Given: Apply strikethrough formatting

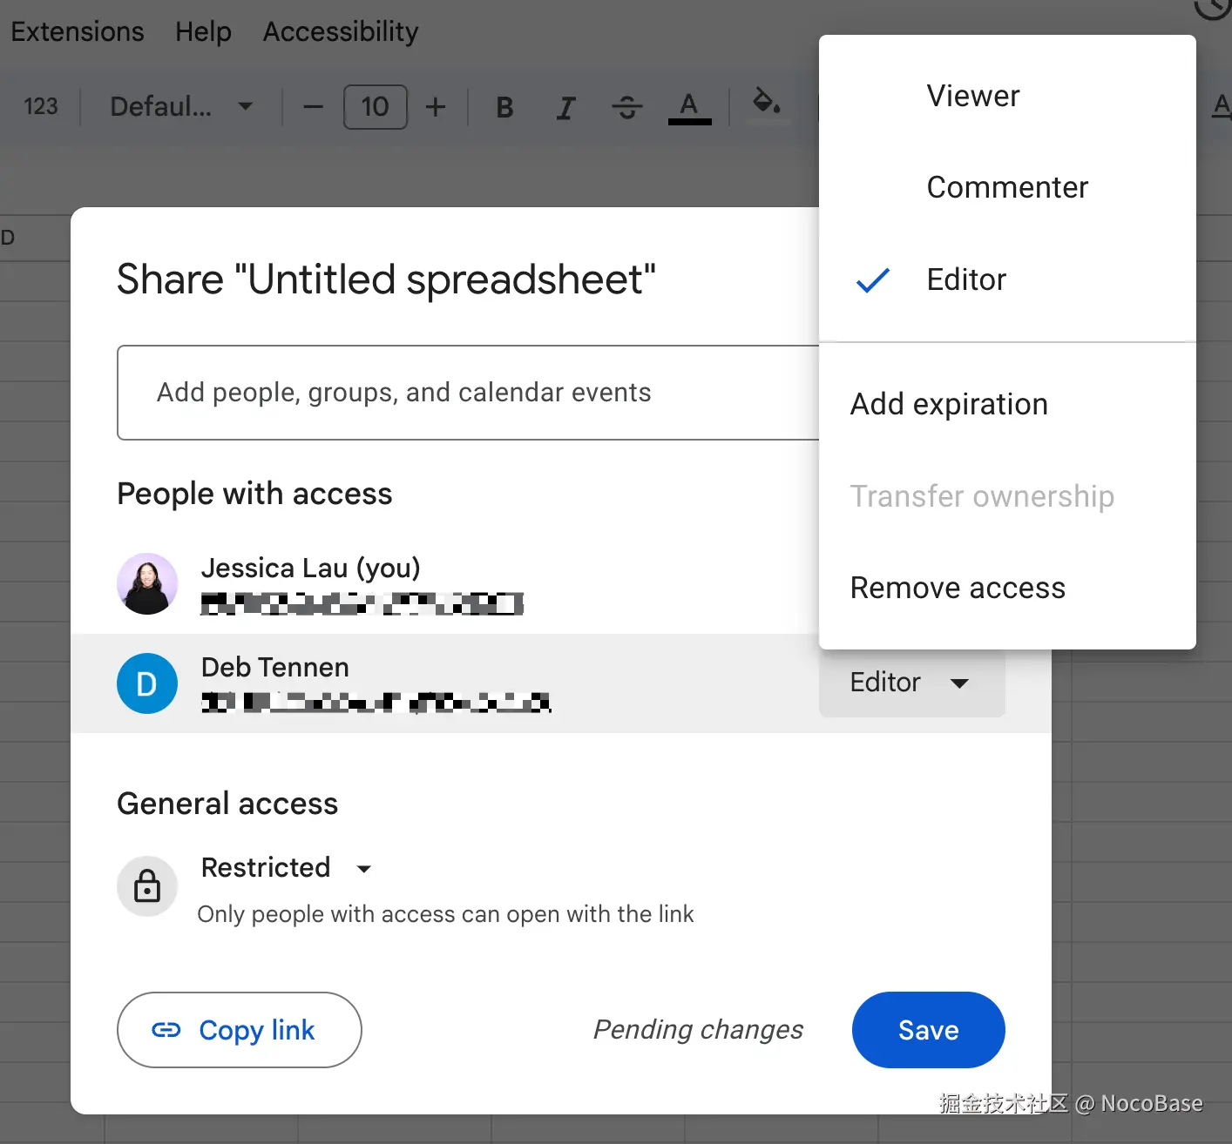Looking at the screenshot, I should pos(626,106).
